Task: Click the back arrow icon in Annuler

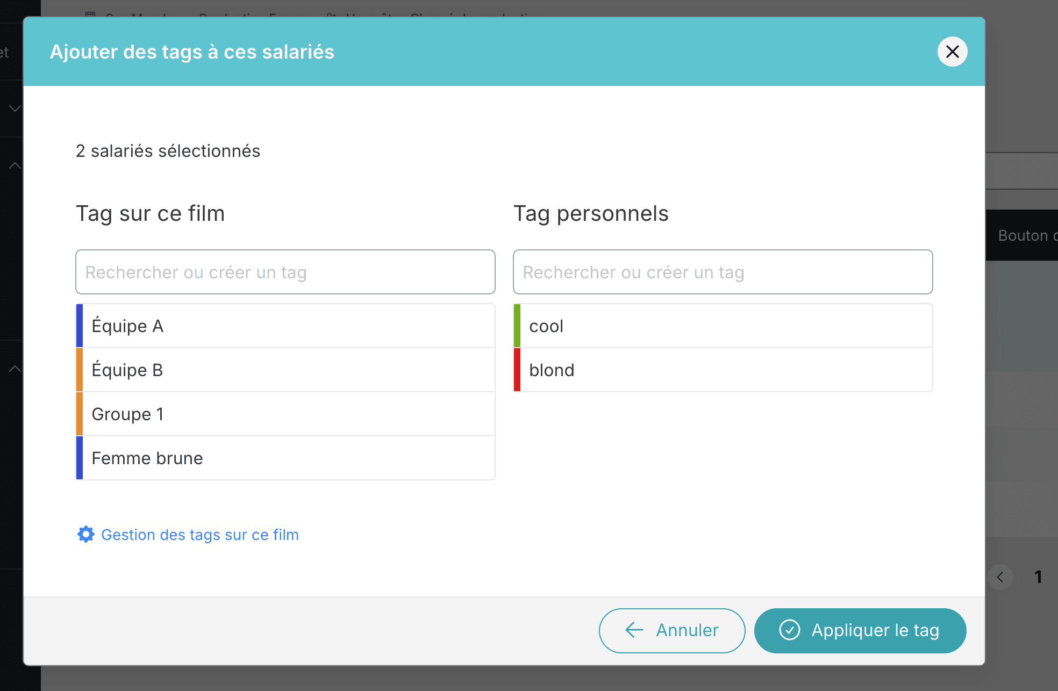Action: [x=634, y=630]
